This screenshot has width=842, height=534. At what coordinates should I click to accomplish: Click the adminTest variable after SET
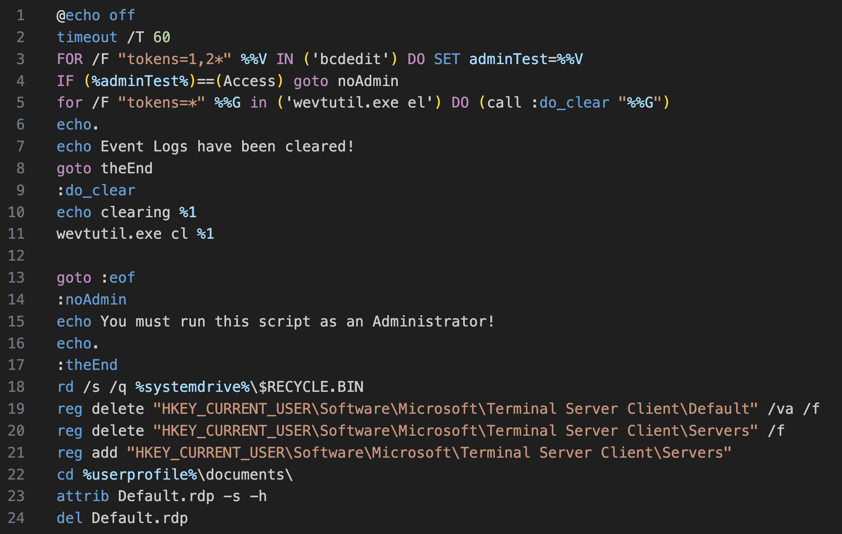tap(508, 59)
